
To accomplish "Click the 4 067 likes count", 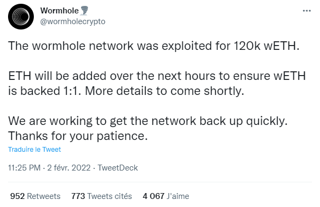I will [x=154, y=196].
